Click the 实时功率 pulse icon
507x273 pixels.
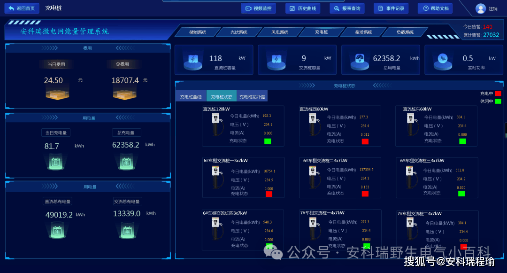click(x=443, y=61)
